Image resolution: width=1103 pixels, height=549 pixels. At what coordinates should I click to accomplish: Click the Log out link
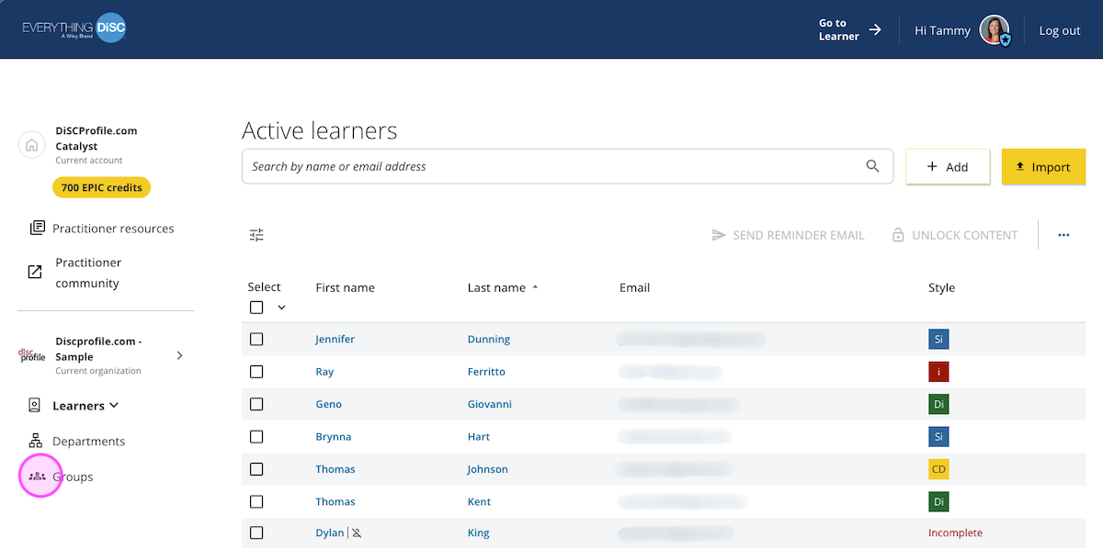pyautogui.click(x=1060, y=30)
